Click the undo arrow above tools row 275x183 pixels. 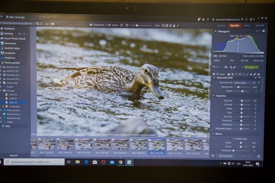[x=214, y=67]
